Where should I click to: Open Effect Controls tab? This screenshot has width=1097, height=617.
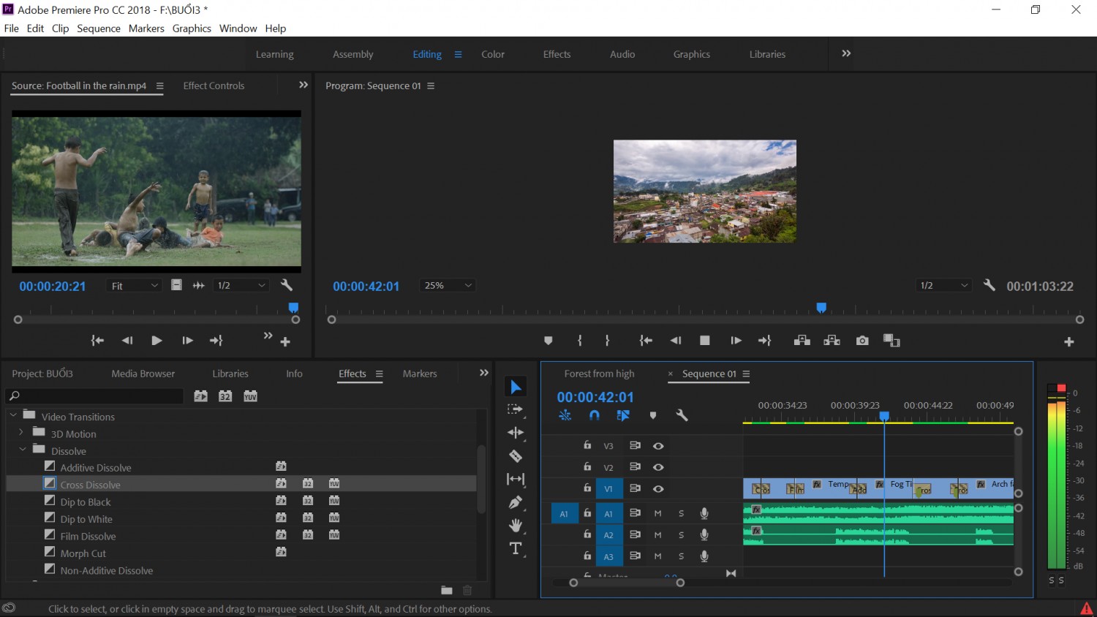[x=214, y=86]
